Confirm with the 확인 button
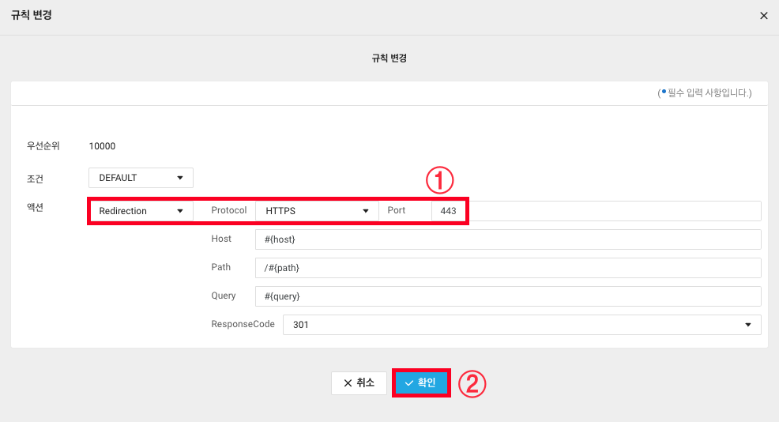The image size is (779, 422). click(x=421, y=382)
